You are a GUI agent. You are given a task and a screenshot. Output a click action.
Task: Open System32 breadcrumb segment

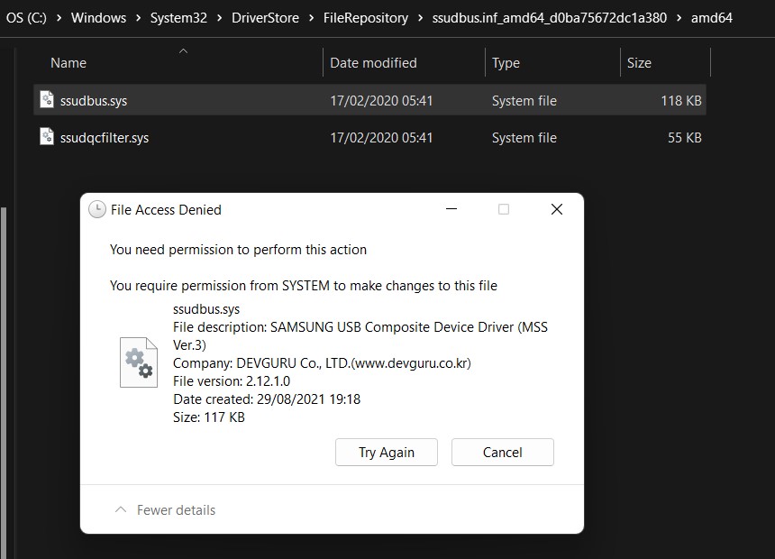pyautogui.click(x=178, y=18)
